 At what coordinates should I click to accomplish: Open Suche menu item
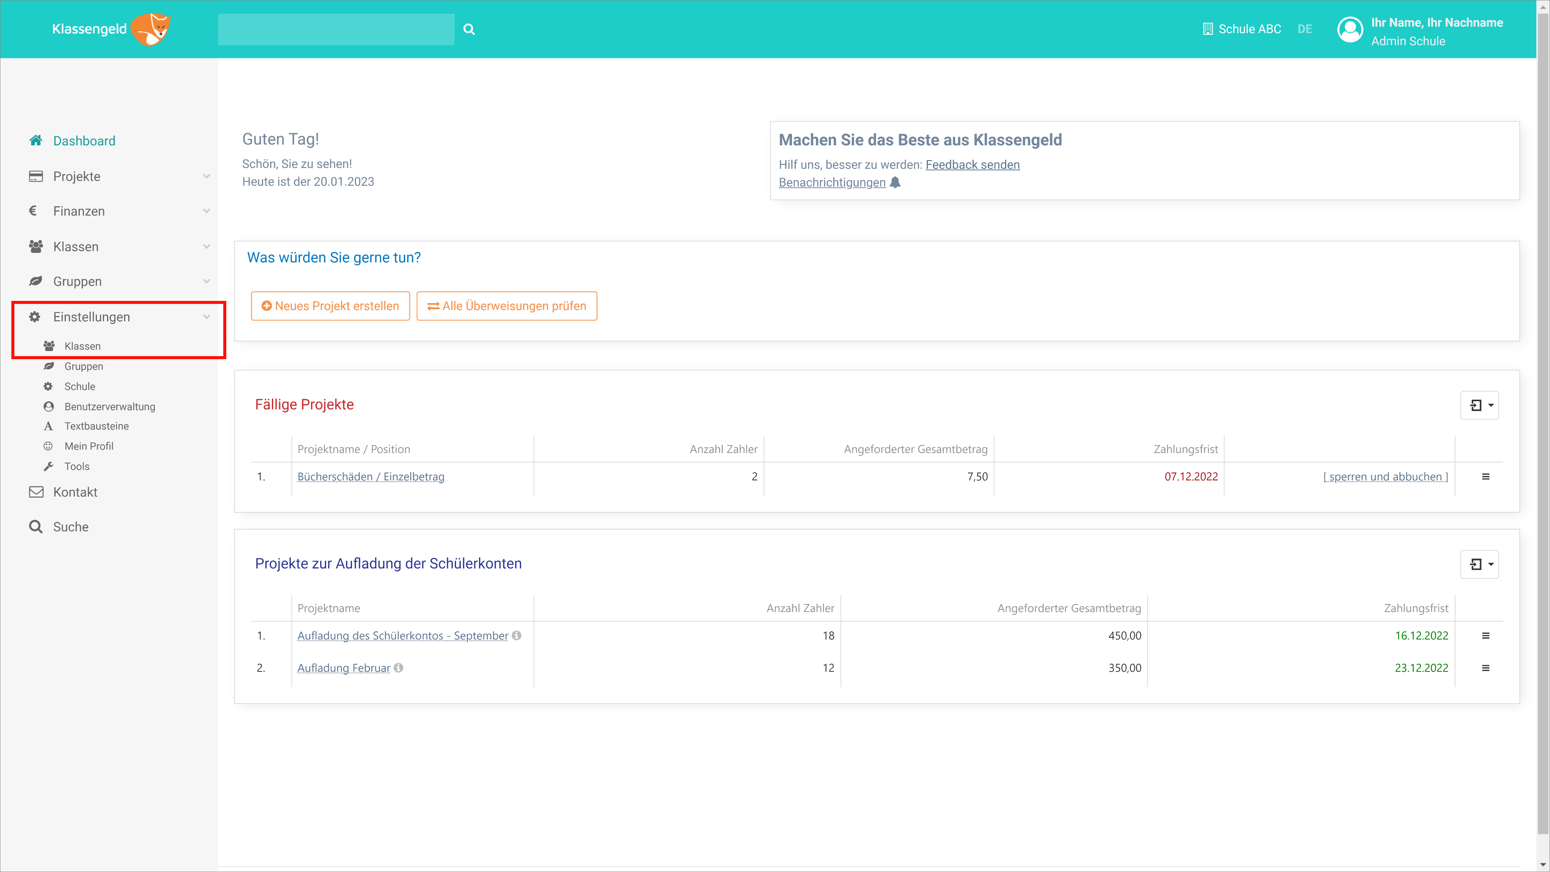pyautogui.click(x=70, y=526)
